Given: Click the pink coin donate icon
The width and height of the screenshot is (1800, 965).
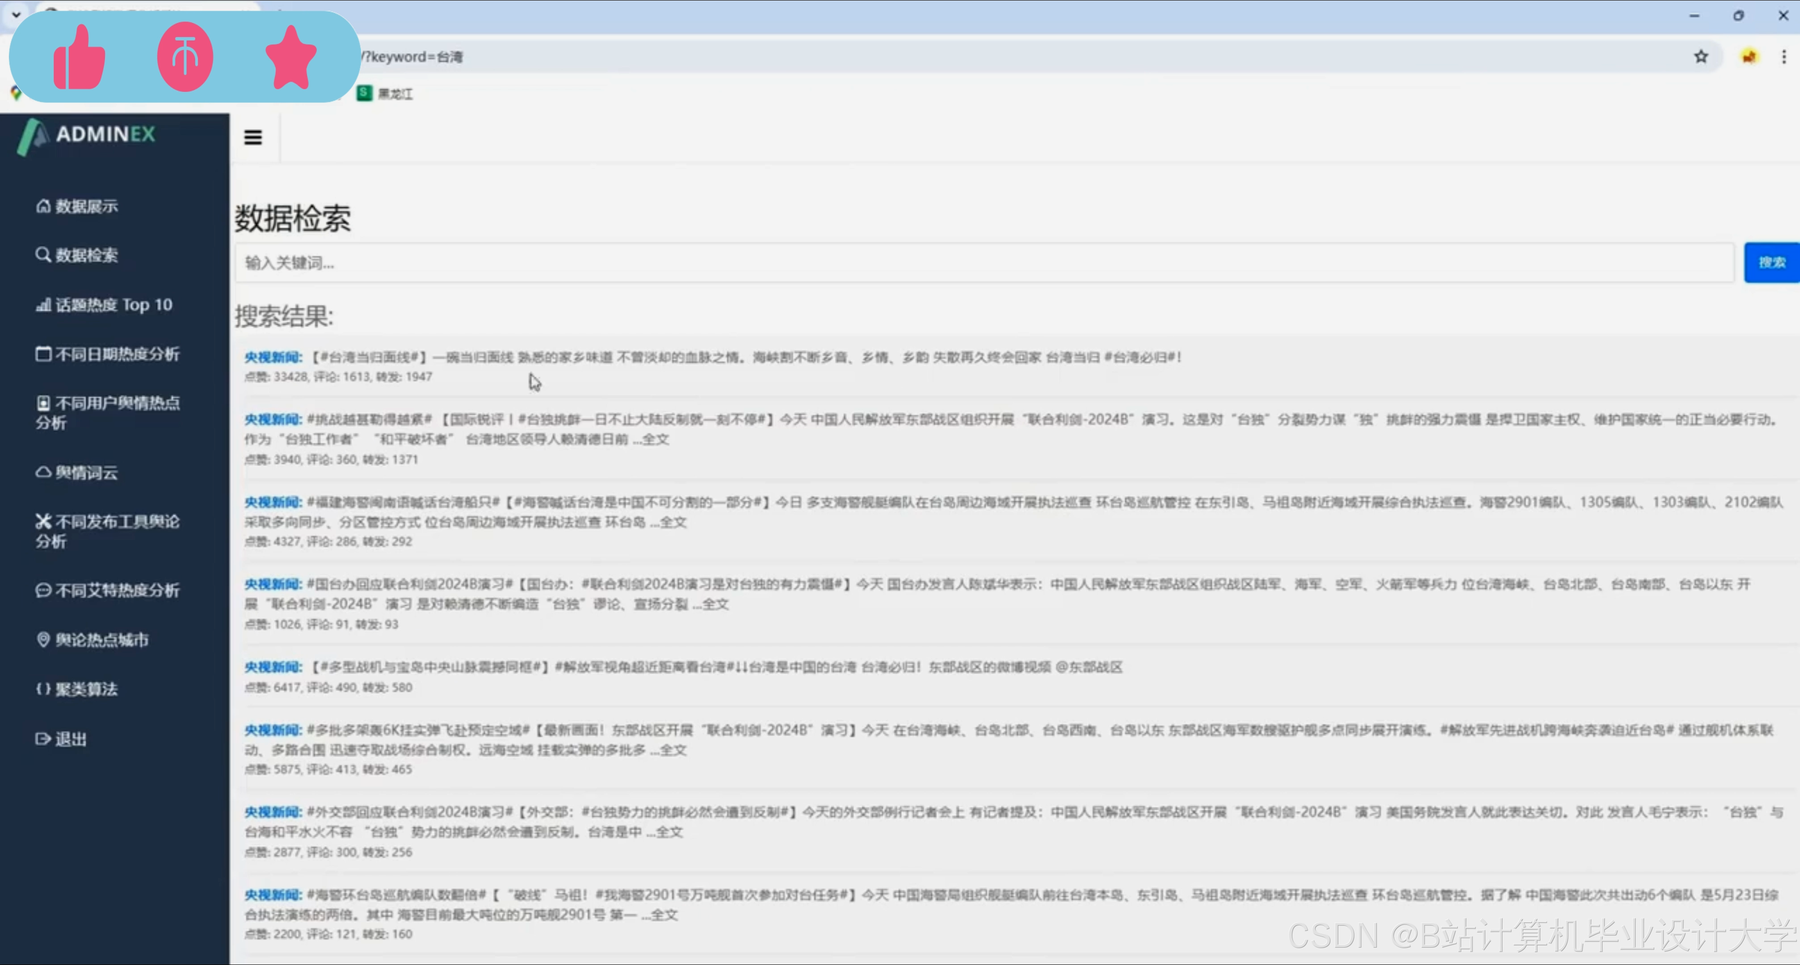Looking at the screenshot, I should click(x=185, y=57).
